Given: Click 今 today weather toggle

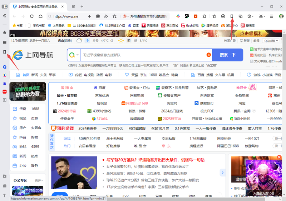Looking at the screenshot, I should point(87,41).
